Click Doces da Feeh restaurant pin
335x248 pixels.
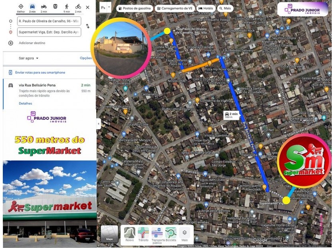point(297,60)
